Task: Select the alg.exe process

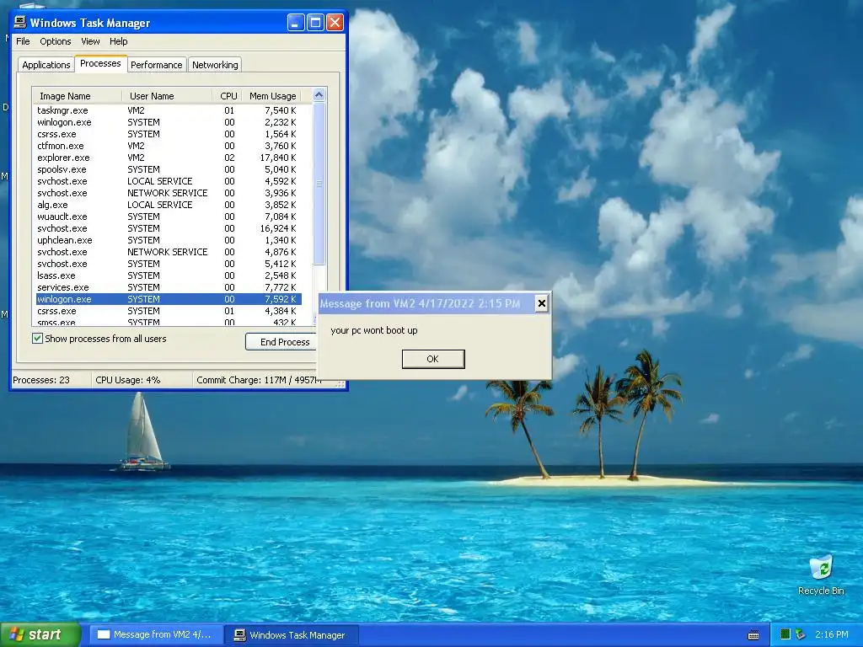Action: pyautogui.click(x=169, y=205)
